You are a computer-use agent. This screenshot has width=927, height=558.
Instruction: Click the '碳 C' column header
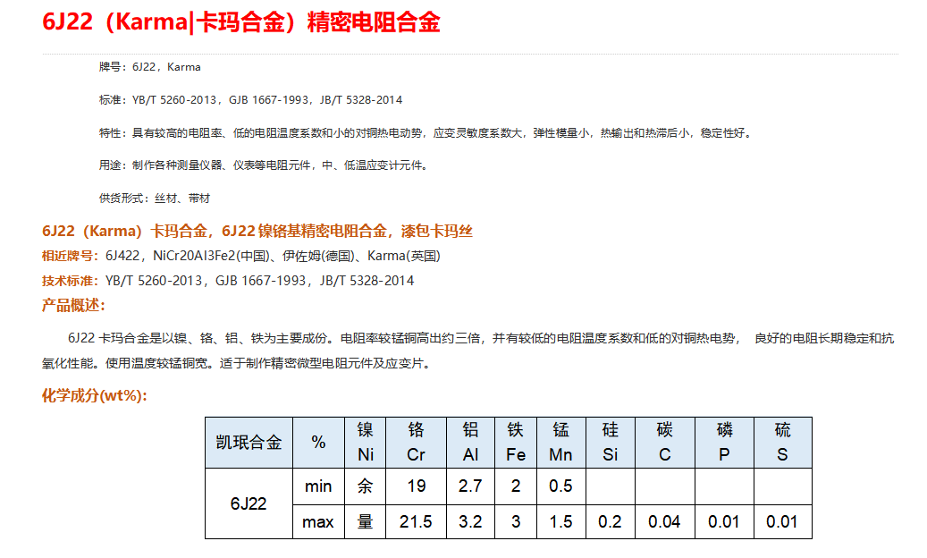[665, 443]
